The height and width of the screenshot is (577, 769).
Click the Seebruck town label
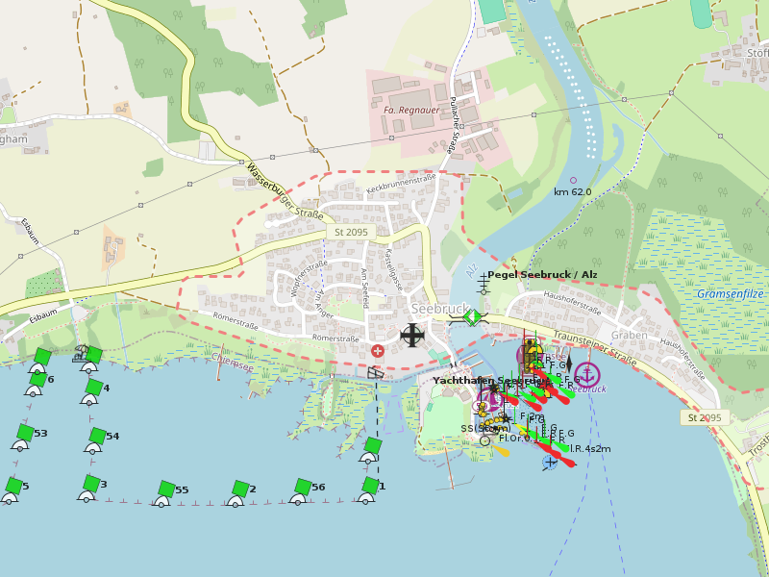point(437,309)
